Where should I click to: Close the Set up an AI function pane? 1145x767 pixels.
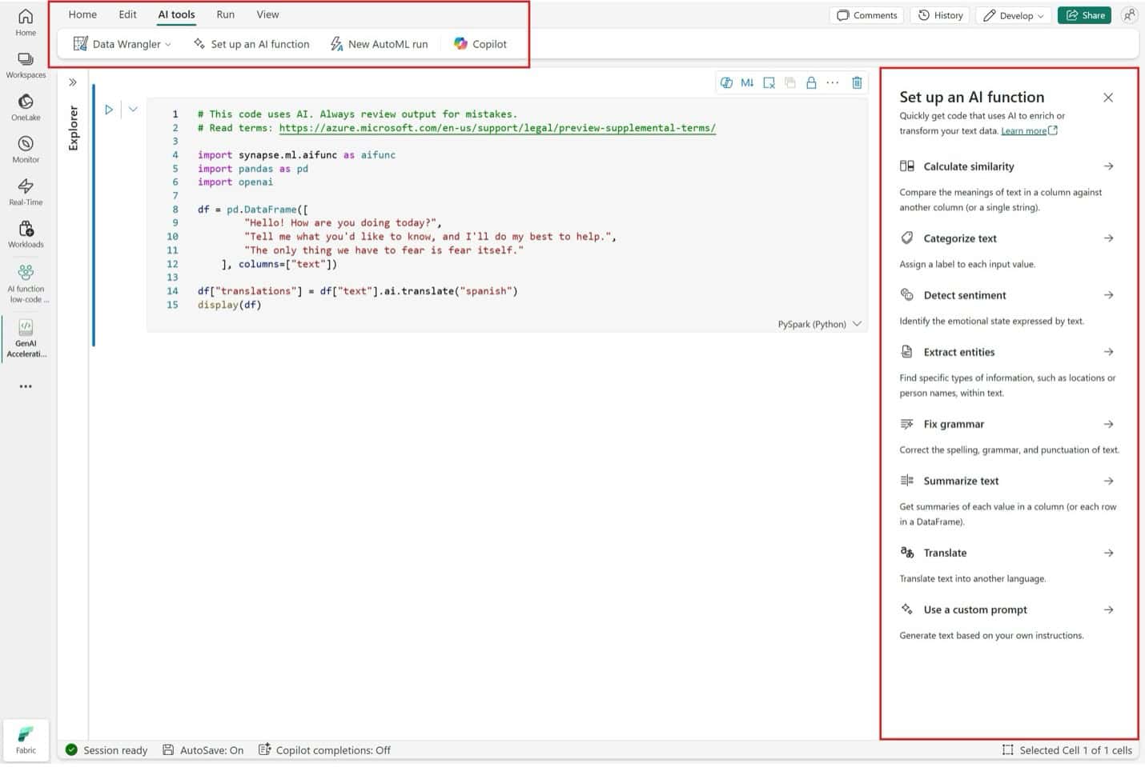[1108, 98]
